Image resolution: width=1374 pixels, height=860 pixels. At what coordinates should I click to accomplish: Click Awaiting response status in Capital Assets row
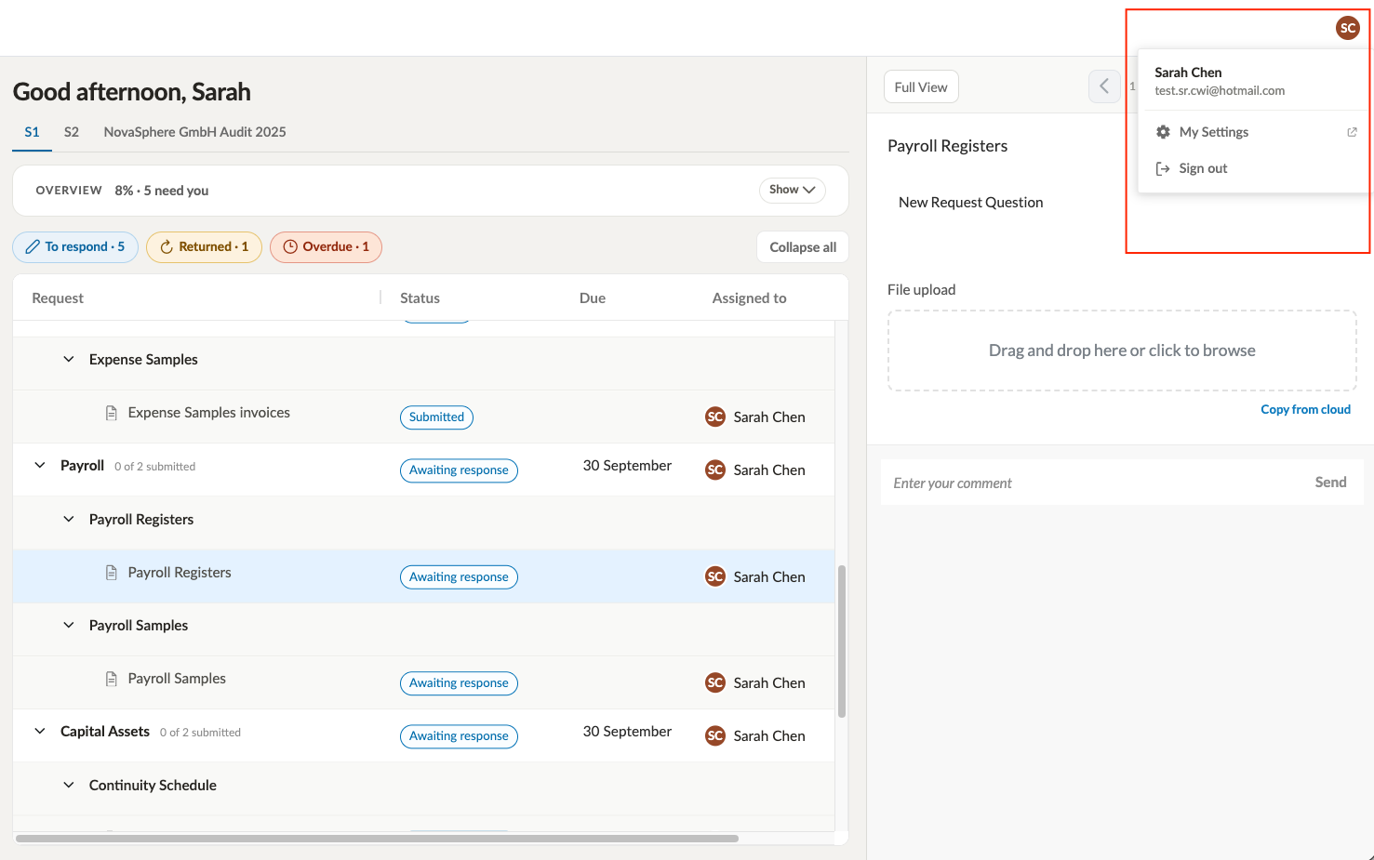pos(459,735)
